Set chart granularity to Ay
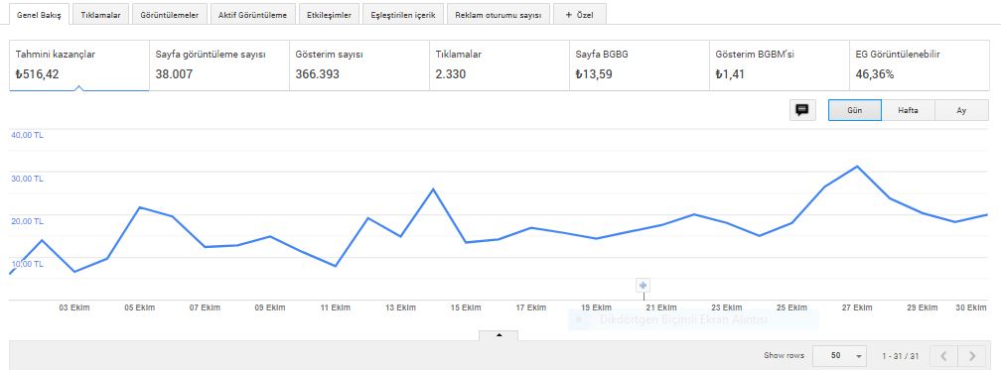This screenshot has width=1001, height=370. click(x=961, y=110)
